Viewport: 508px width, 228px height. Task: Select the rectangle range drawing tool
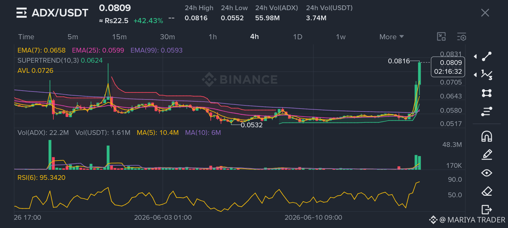tap(487, 93)
